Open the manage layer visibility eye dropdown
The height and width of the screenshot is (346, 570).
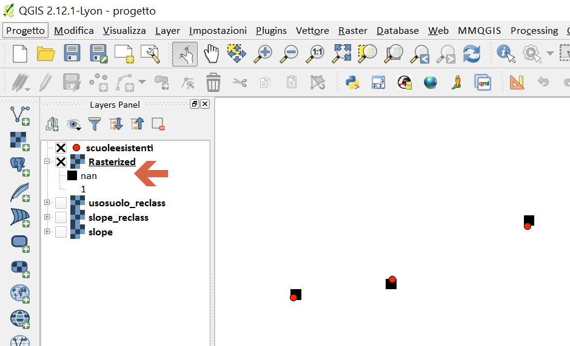coord(74,125)
